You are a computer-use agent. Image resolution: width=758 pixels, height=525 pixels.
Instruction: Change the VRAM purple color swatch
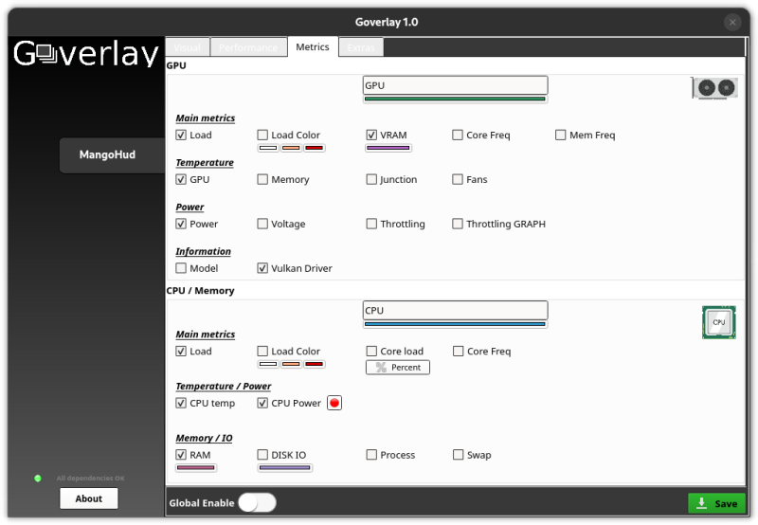[388, 148]
